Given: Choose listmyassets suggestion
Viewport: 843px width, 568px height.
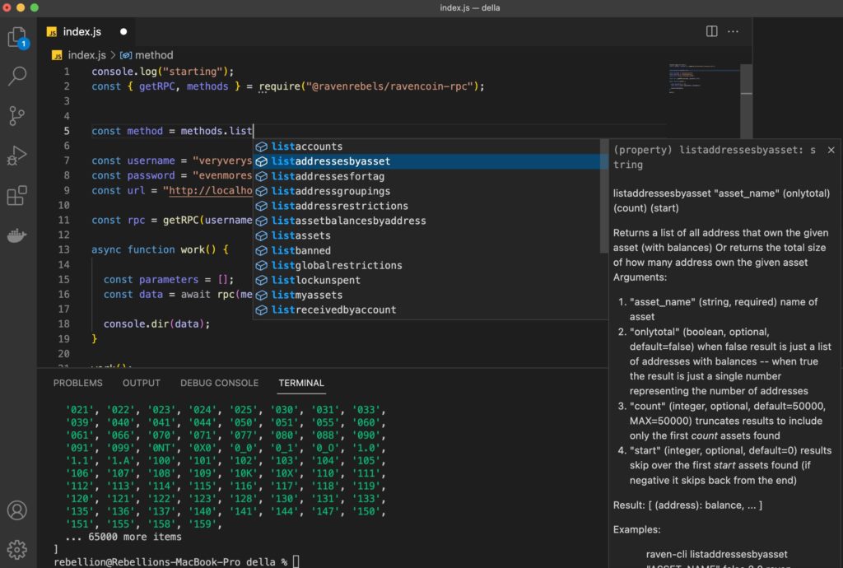Looking at the screenshot, I should pos(427,295).
